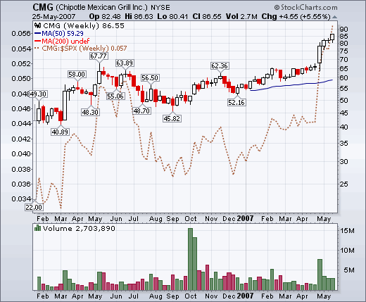This screenshot has height=302, width=366.
Task: Click the 22.00 price label
Action: coord(34,207)
